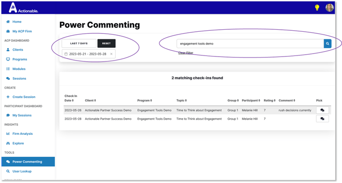Click Melanie Hill in the 2023-05-28 row
This screenshot has height=183, width=342.
(250, 119)
